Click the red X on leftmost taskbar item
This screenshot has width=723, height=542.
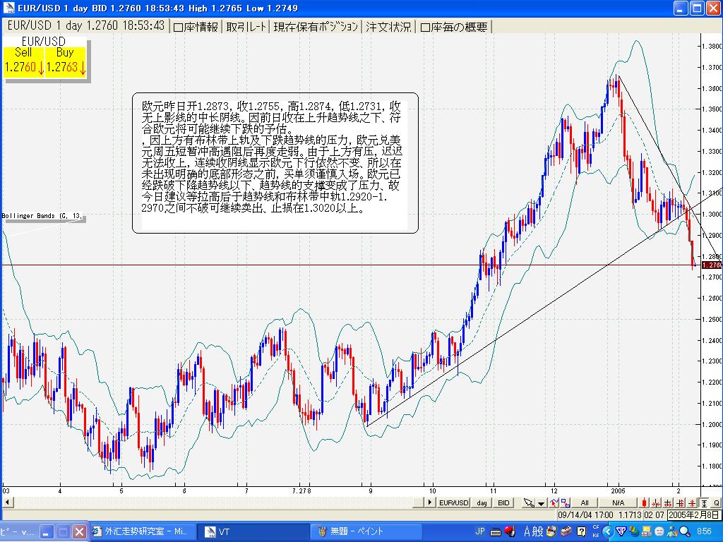pos(80,532)
